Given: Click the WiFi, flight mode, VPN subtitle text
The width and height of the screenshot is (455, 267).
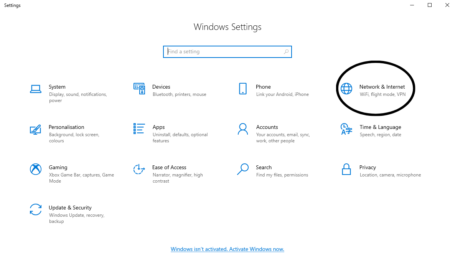Looking at the screenshot, I should [x=382, y=94].
